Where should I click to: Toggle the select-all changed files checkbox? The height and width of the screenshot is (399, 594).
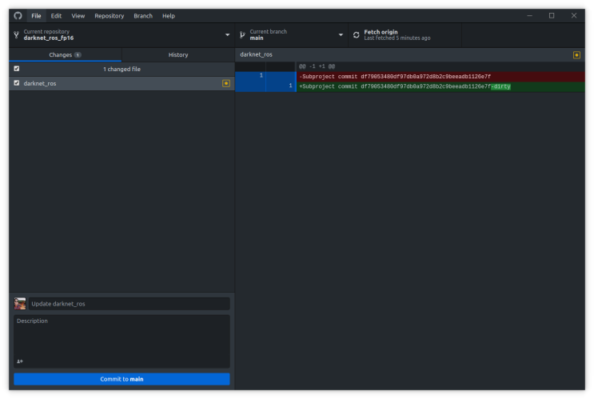17,69
